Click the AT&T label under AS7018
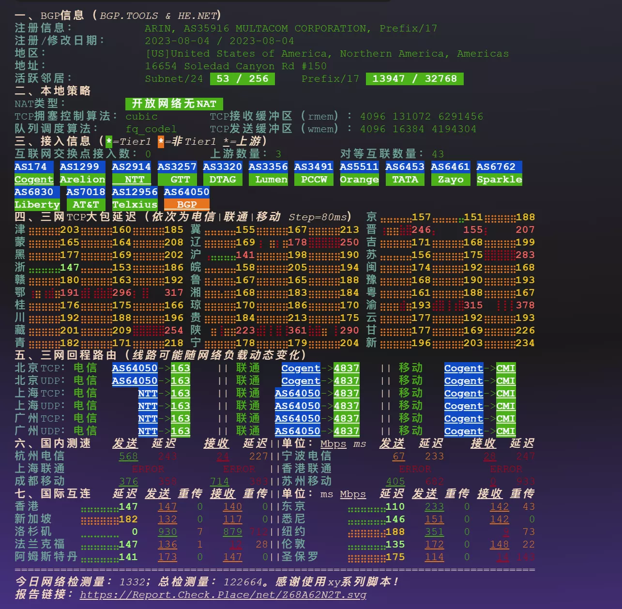This screenshot has width=622, height=609. pos(86,205)
